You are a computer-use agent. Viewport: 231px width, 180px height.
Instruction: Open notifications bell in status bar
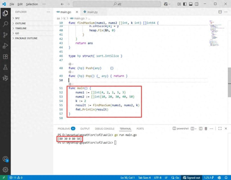coord(226,178)
